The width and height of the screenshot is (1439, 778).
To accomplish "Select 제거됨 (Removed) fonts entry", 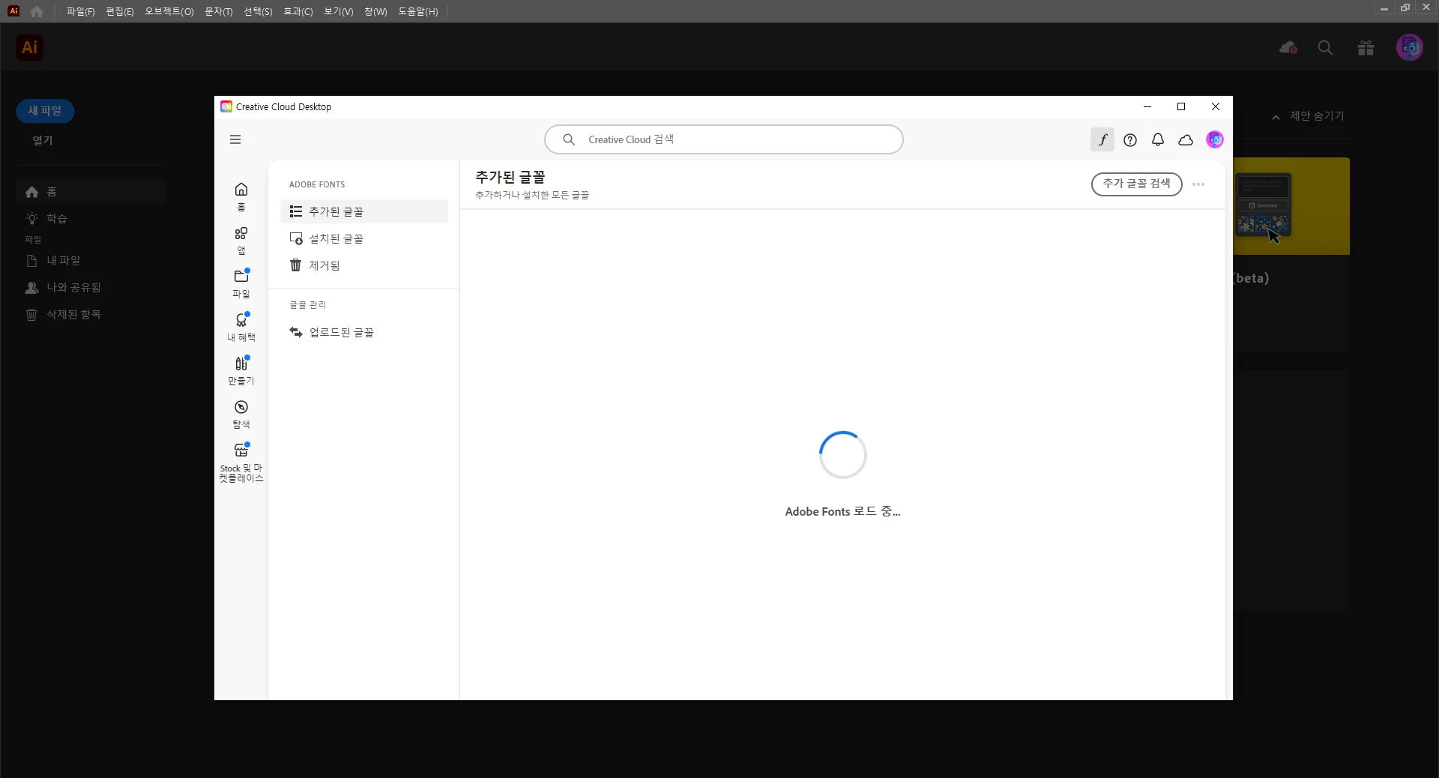I will [x=364, y=265].
